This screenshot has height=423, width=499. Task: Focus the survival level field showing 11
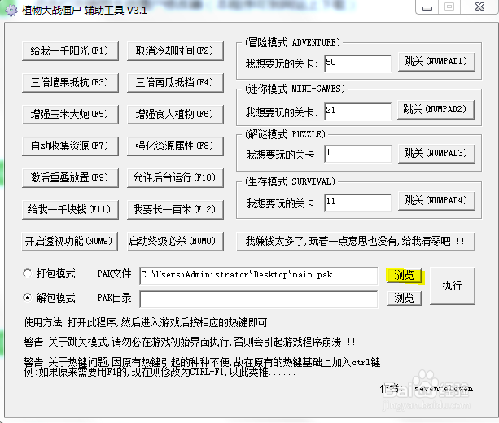[x=357, y=203]
